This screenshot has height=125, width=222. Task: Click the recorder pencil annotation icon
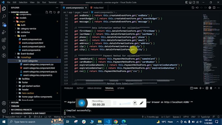pos(141,103)
